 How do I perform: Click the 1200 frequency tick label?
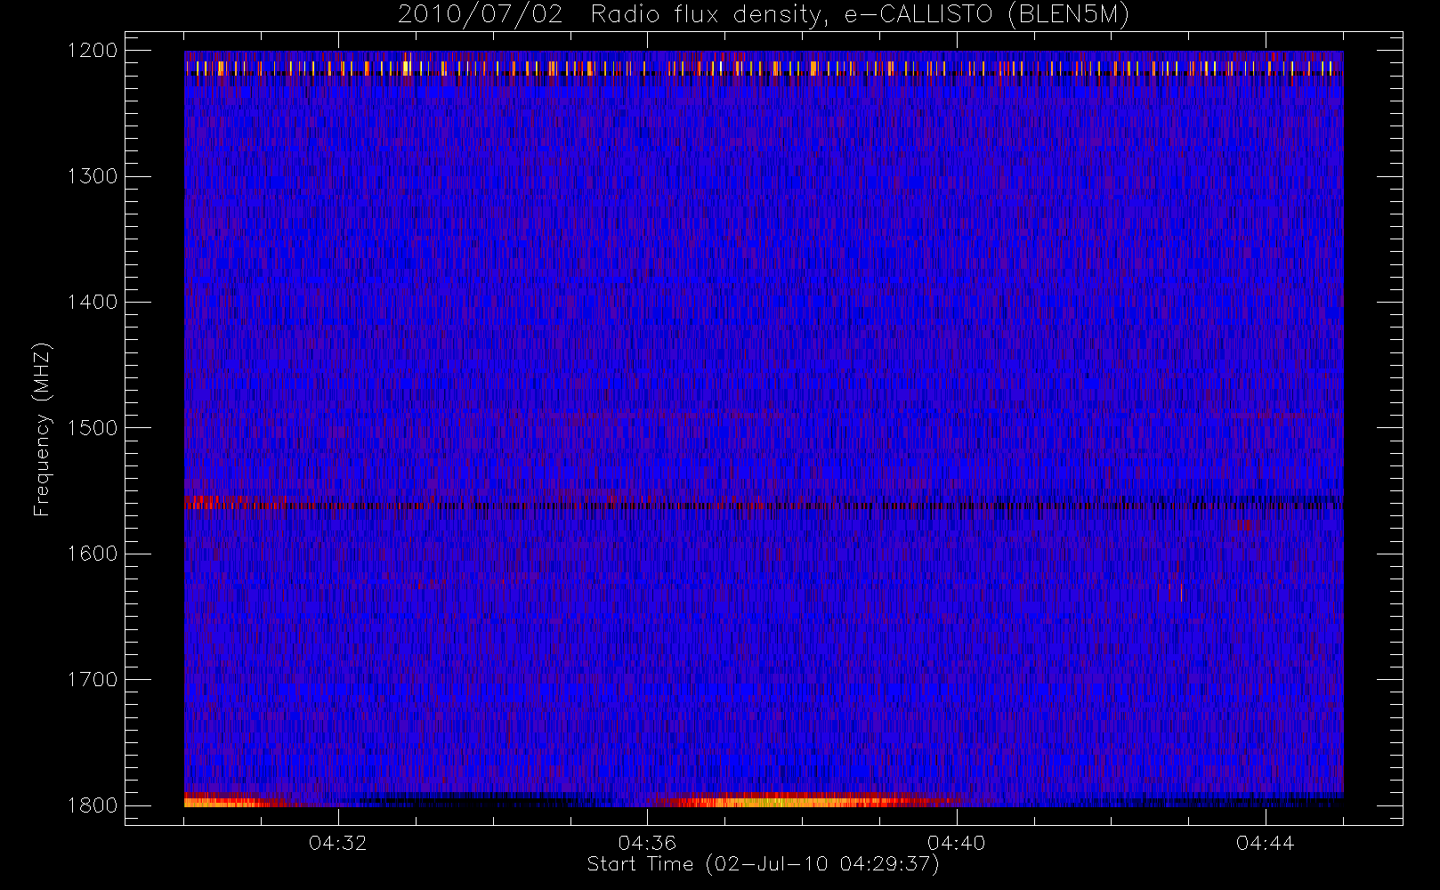[93, 51]
